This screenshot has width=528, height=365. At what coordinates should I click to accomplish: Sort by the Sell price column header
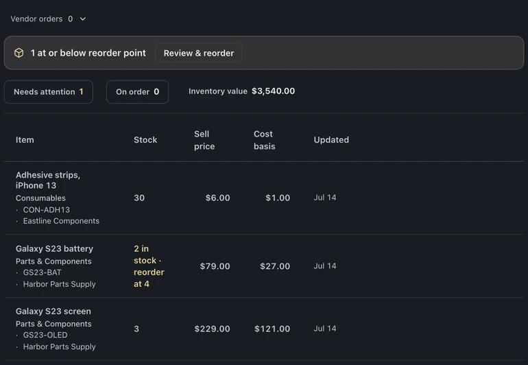(204, 140)
